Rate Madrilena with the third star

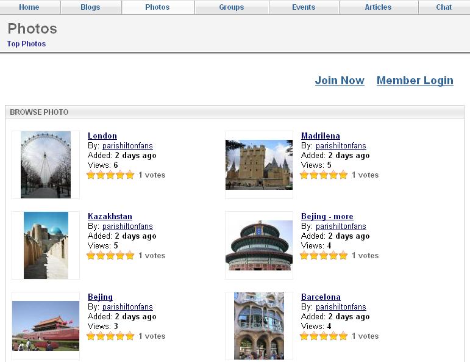pyautogui.click(x=324, y=175)
